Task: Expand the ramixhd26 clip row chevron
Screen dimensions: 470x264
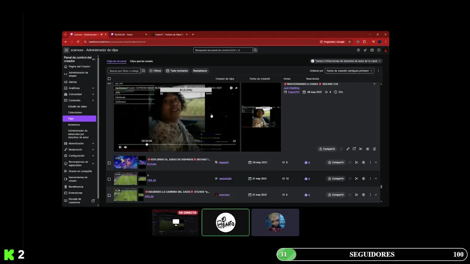Action: point(376,179)
